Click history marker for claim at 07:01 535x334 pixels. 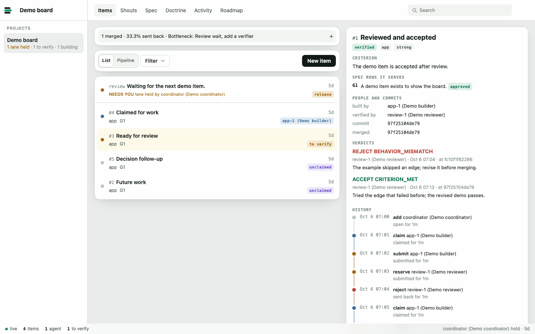(354, 236)
